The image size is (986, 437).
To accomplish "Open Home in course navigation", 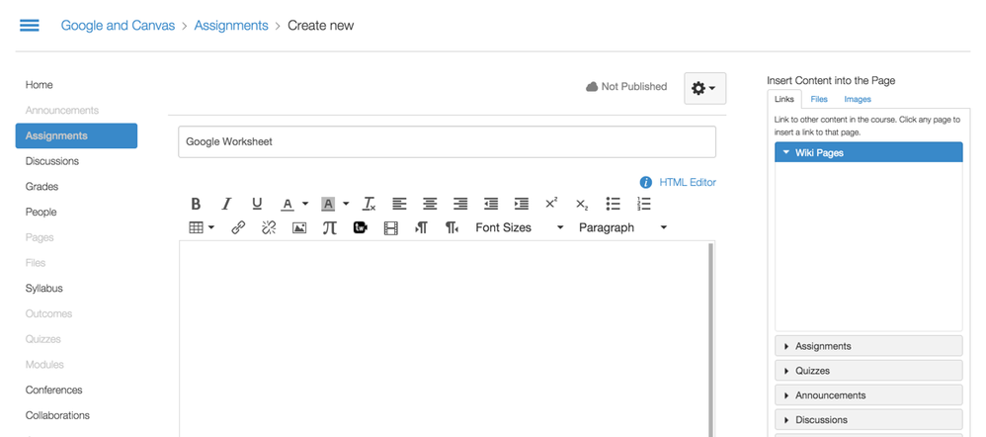I will click(x=39, y=84).
